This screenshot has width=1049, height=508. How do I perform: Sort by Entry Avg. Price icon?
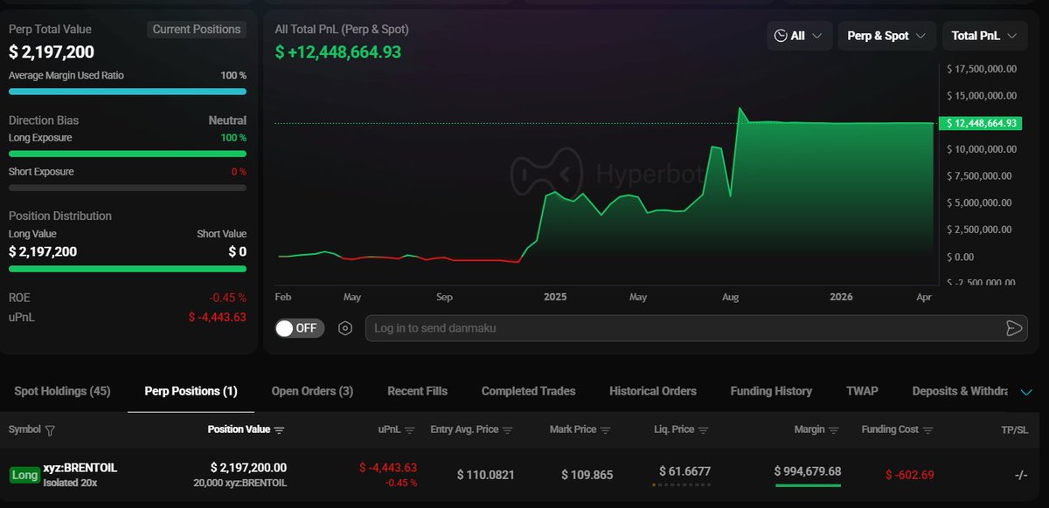tap(507, 430)
